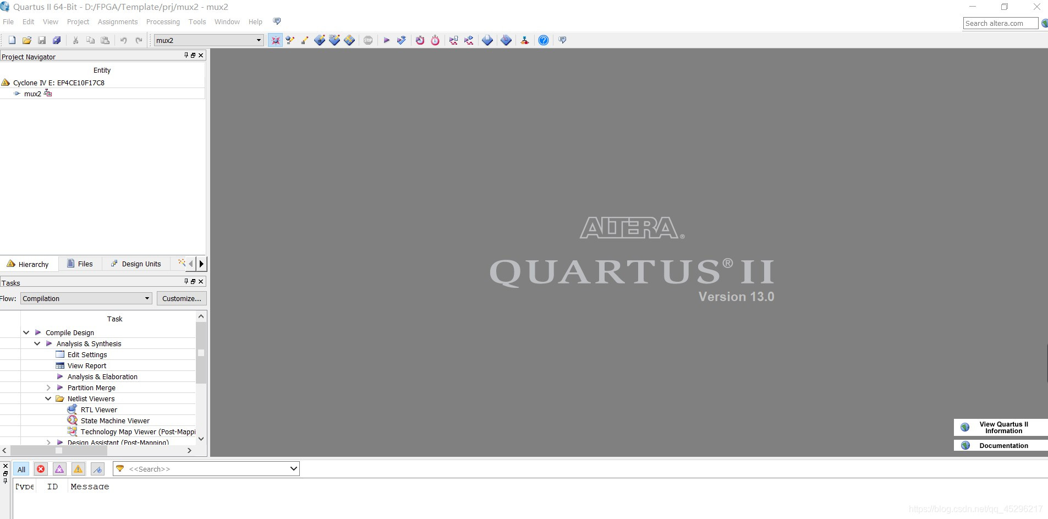The height and width of the screenshot is (519, 1048).
Task: Switch to the Files tab
Action: 80,264
